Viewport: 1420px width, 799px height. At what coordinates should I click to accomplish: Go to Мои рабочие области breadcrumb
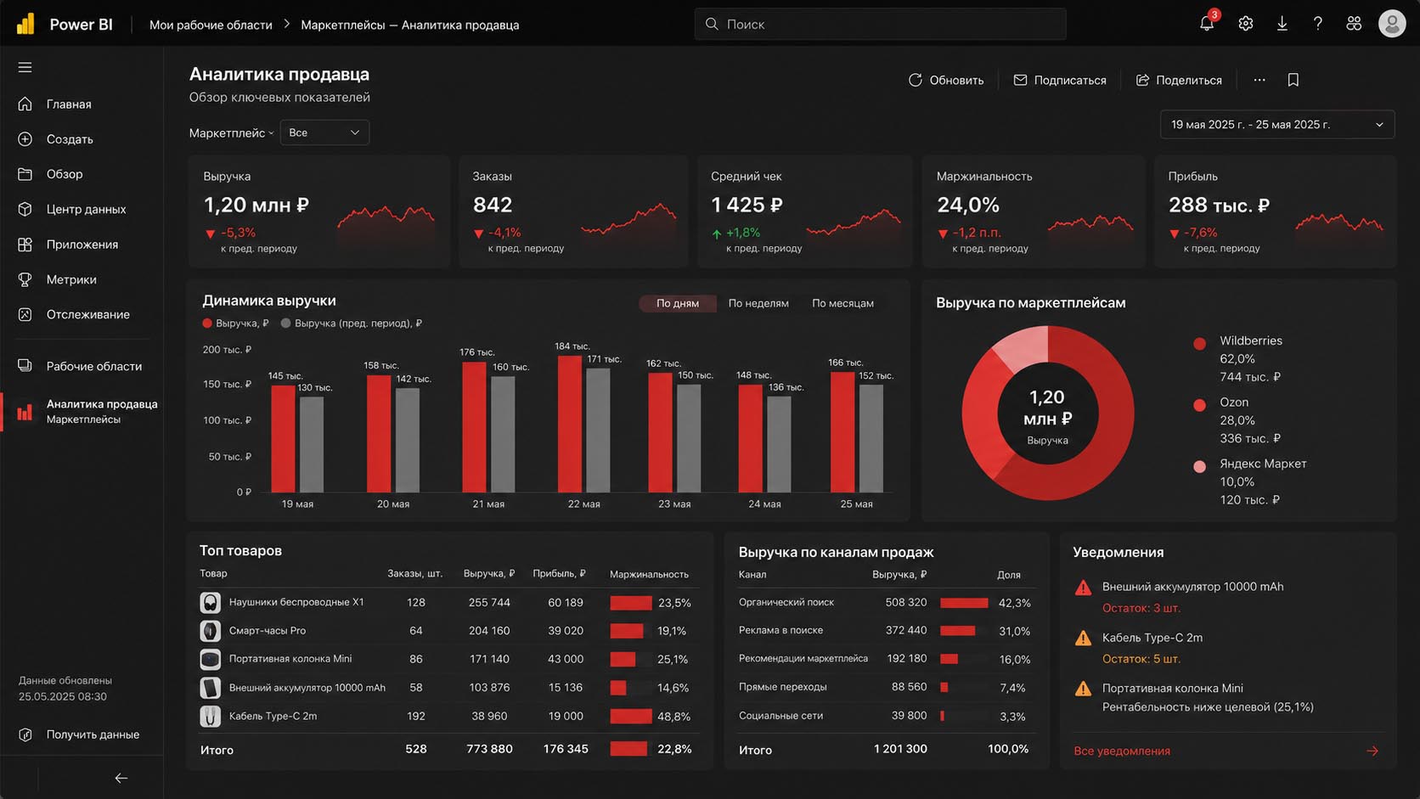tap(211, 25)
